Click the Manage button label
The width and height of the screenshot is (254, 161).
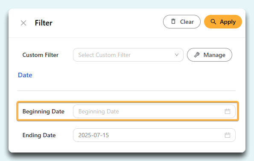tap(214, 55)
